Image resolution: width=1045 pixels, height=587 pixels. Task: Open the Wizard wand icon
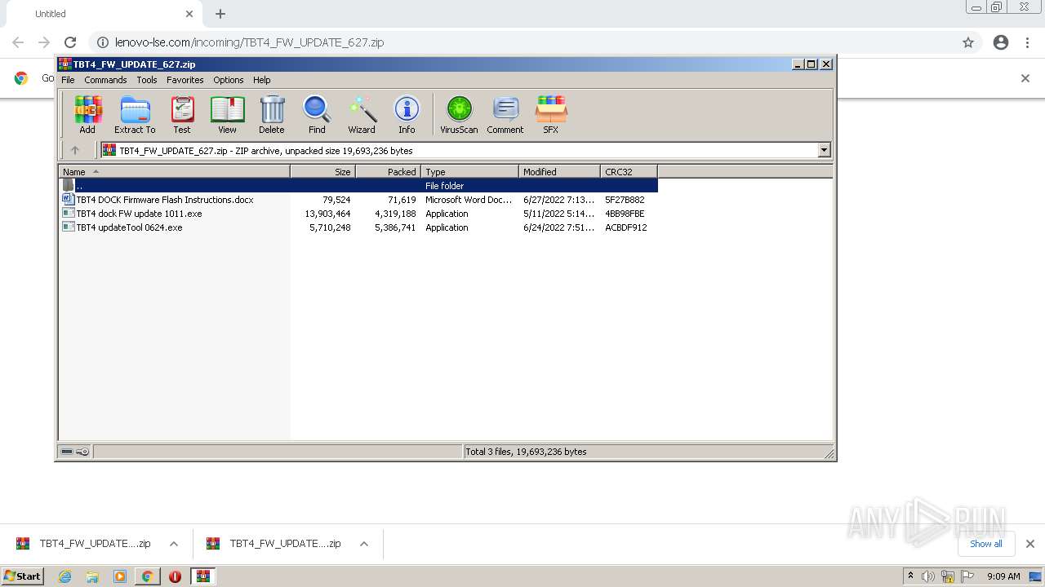pyautogui.click(x=362, y=114)
